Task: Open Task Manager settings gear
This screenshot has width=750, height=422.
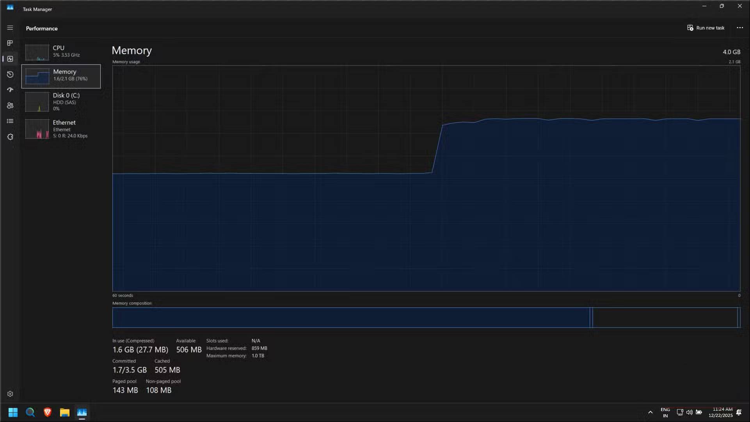Action: (10, 394)
